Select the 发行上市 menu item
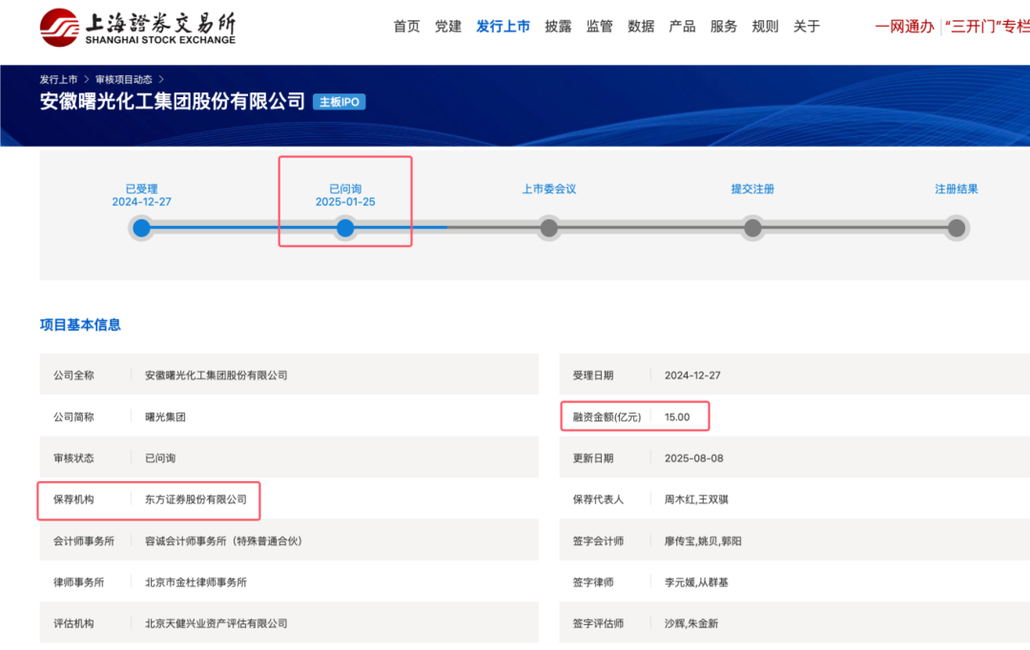 click(x=504, y=27)
